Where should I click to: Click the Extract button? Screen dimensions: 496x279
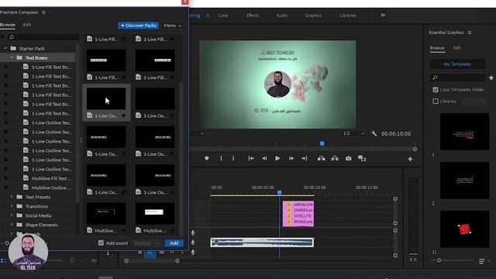click(x=335, y=158)
